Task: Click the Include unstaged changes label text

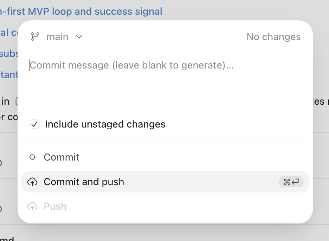Action: 105,124
